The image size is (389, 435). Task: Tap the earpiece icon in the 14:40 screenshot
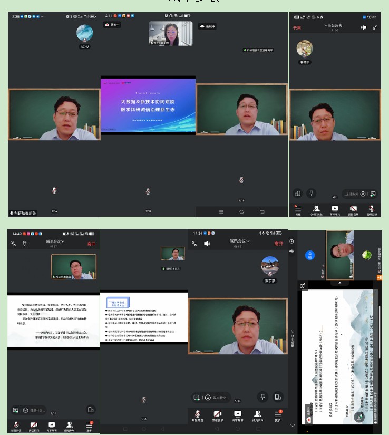point(25,244)
